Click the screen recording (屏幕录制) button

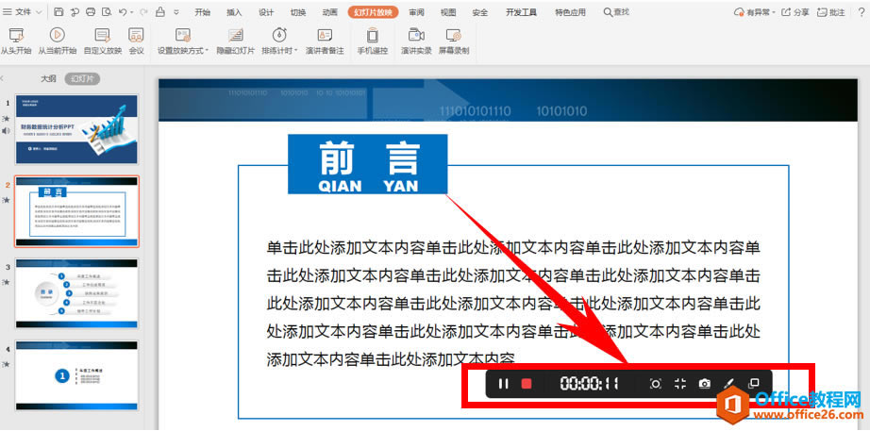[x=454, y=41]
